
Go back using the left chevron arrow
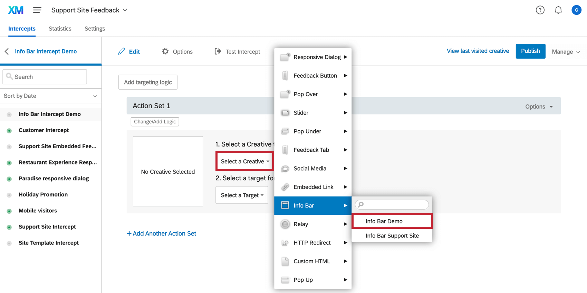click(x=7, y=51)
